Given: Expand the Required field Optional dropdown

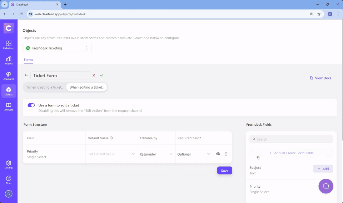Looking at the screenshot, I should (x=194, y=154).
